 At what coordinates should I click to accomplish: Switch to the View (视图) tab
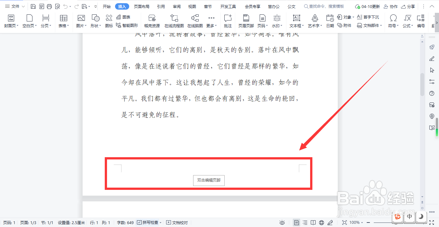[x=192, y=6]
